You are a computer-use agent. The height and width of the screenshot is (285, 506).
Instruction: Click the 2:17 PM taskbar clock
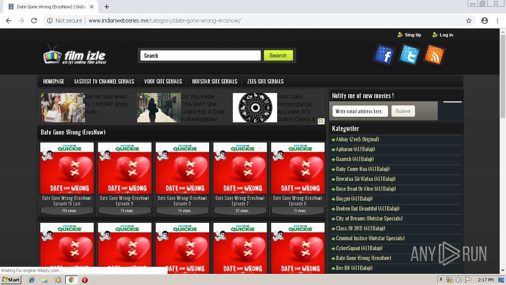(485, 280)
